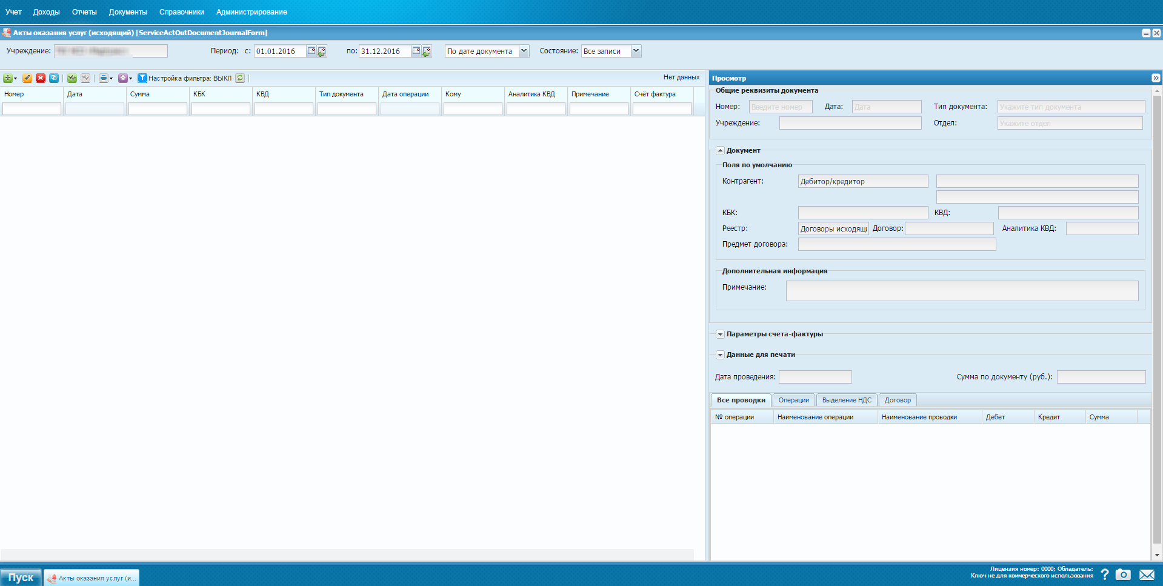Click the Дебитор/кредитор field
Viewport: 1163px width, 586px height.
[863, 181]
